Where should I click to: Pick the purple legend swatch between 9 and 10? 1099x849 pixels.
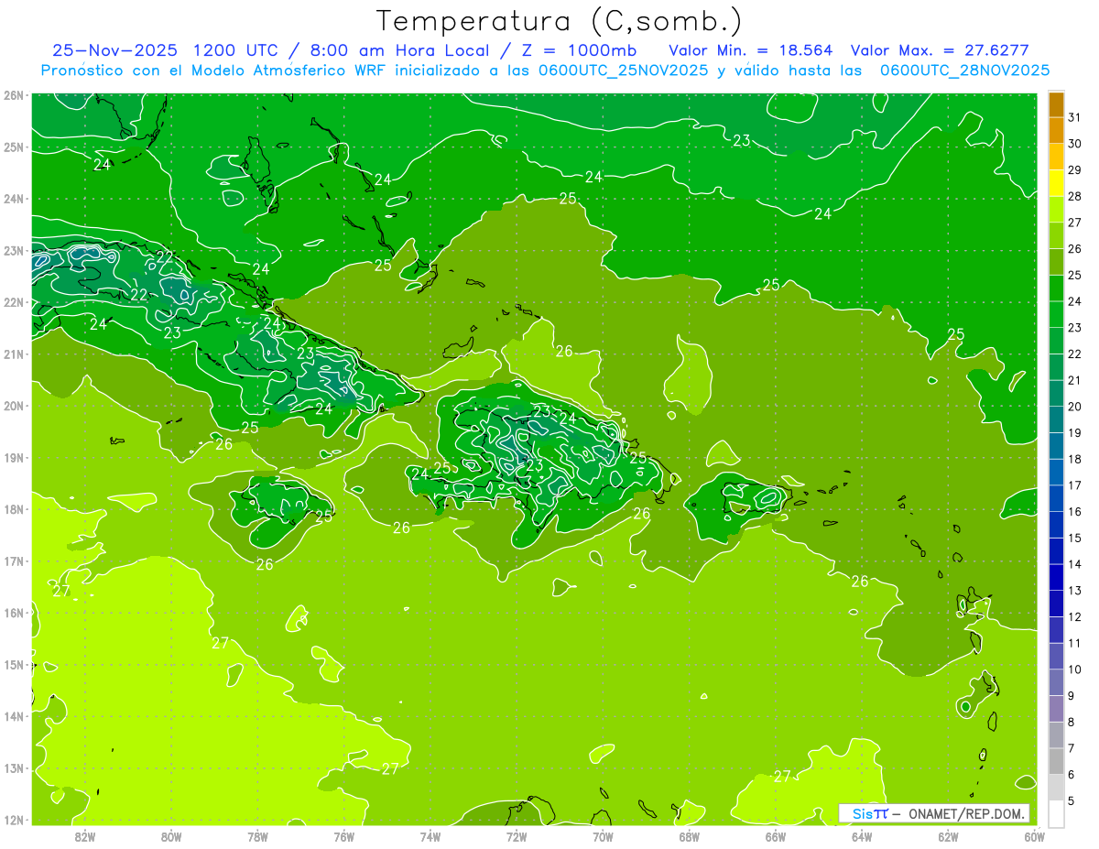coord(1057,682)
